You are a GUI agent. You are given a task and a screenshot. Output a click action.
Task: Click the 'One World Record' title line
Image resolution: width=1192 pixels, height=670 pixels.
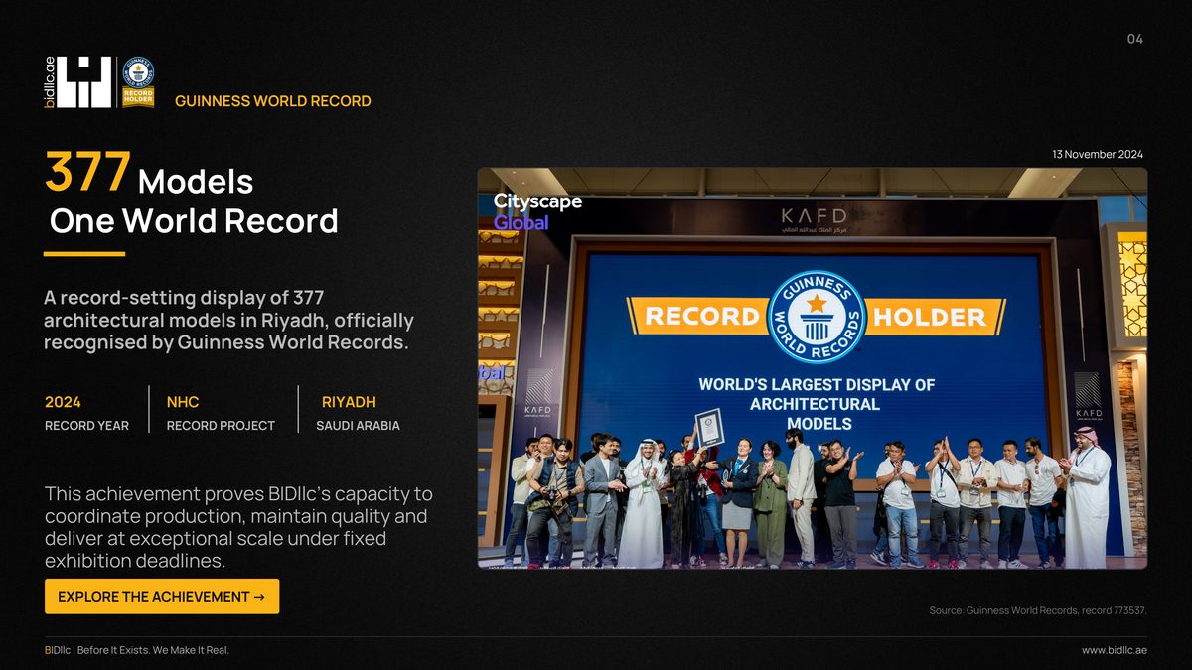click(194, 220)
